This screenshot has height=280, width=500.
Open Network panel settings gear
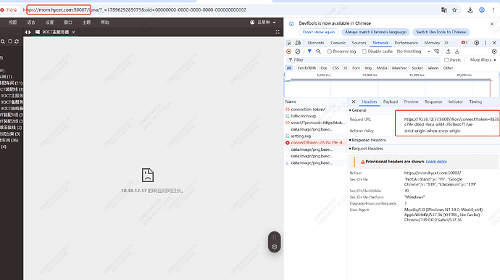[494, 52]
